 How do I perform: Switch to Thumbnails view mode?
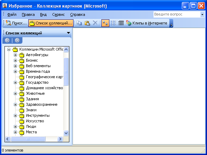[x=105, y=23]
